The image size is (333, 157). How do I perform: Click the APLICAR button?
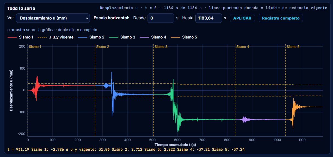[242, 18]
